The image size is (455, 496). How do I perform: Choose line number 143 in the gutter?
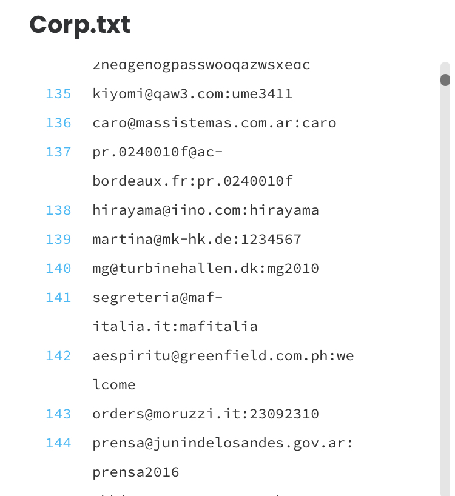[x=58, y=414]
